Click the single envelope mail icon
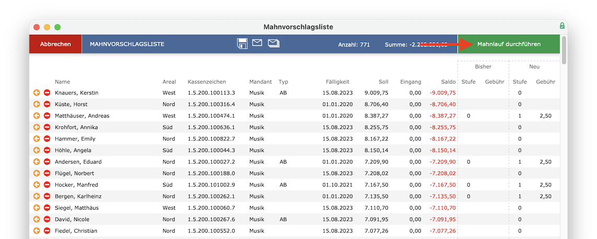Screen dimensions: 597x239 point(257,43)
